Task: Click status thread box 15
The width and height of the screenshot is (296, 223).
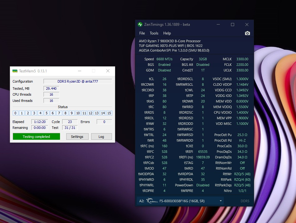Action: [x=109, y=113]
